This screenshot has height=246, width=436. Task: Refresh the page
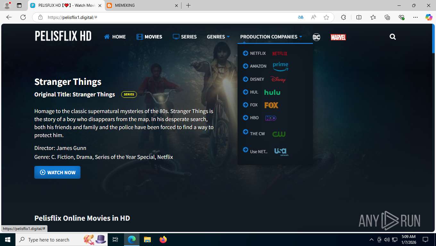click(x=23, y=17)
